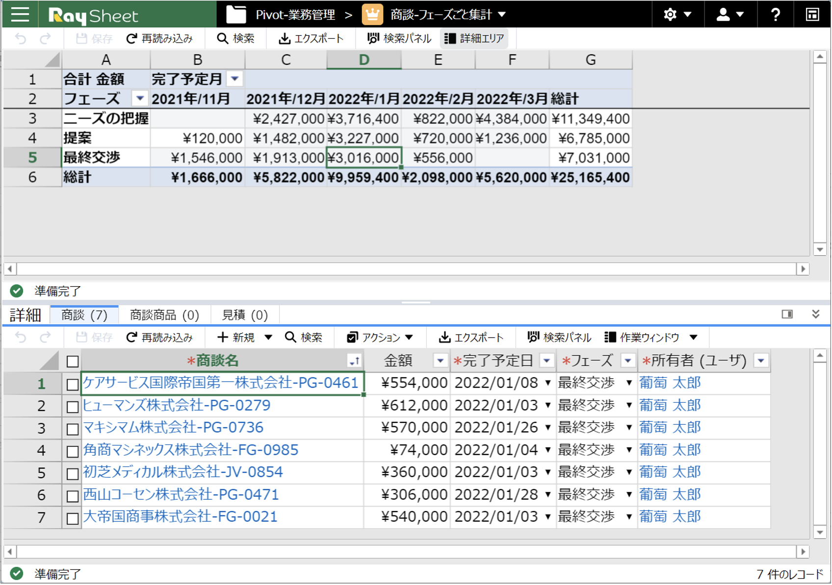Screen dimensions: 832x585
Task: Open link ヒューマンズ株式会社-PG-0279
Action: pyautogui.click(x=177, y=405)
